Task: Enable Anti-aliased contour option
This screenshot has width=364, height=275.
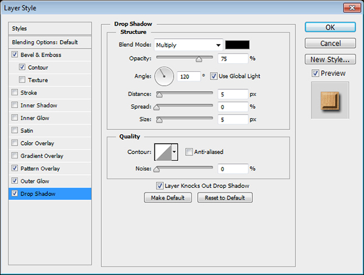Action: point(189,152)
